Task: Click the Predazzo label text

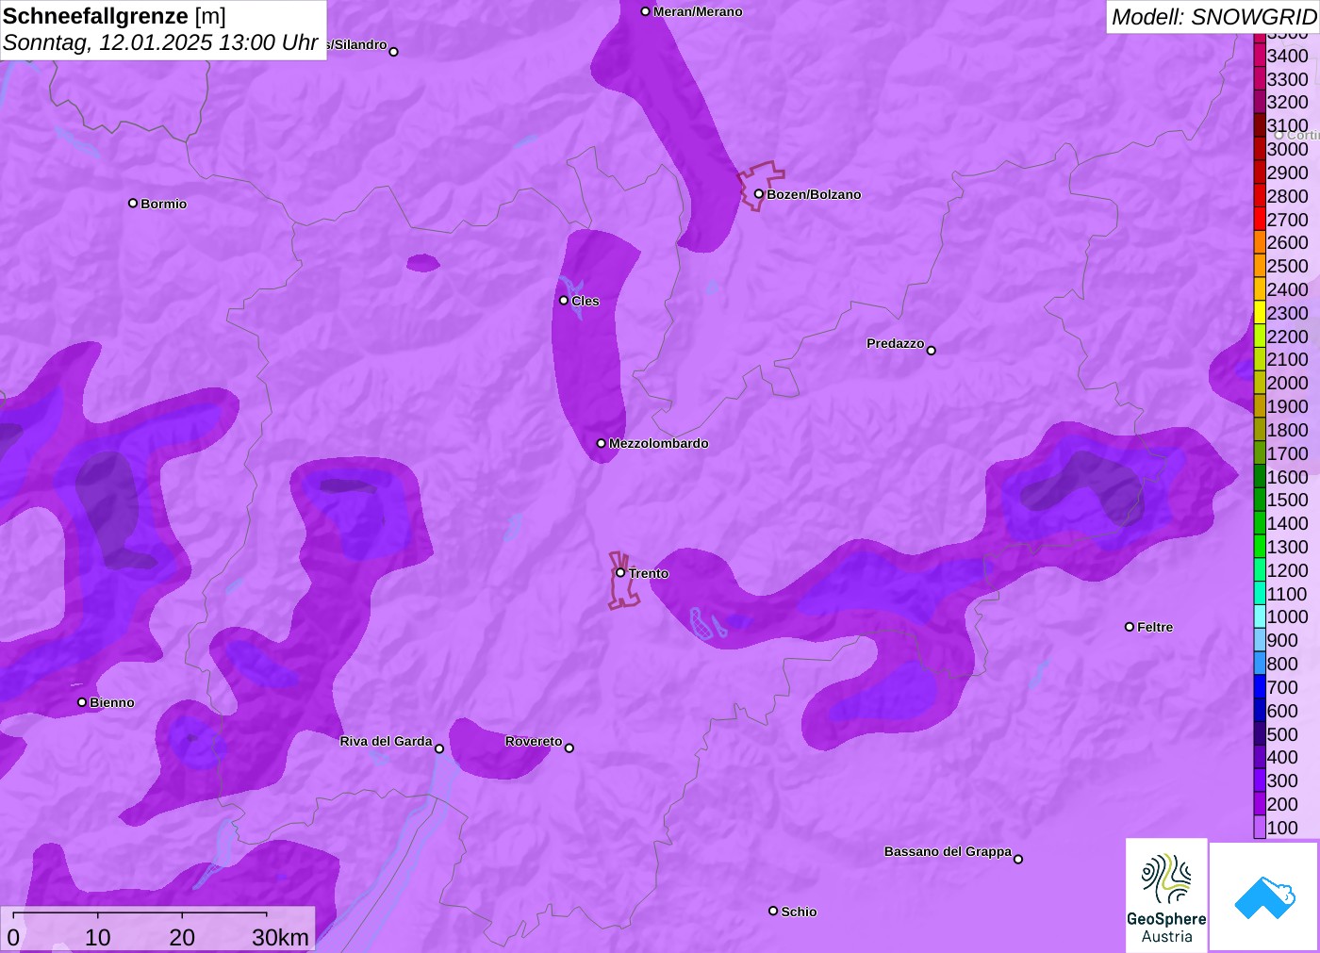Action: 896,343
